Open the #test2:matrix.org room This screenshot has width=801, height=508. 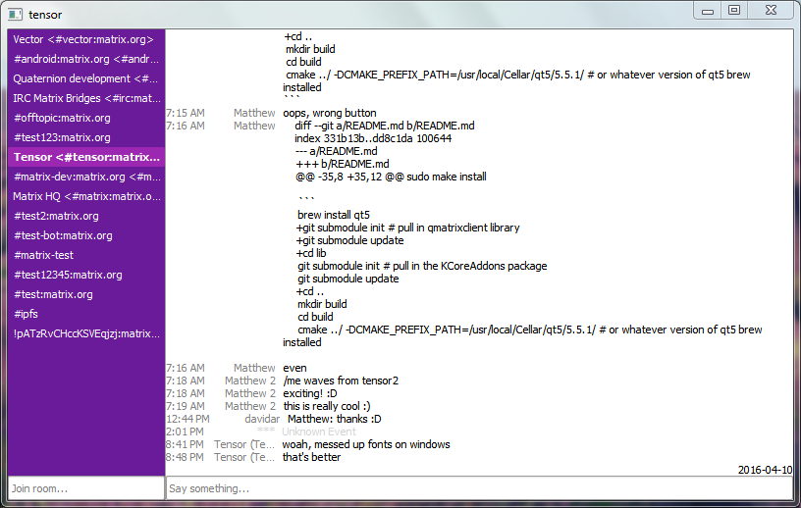click(x=85, y=216)
